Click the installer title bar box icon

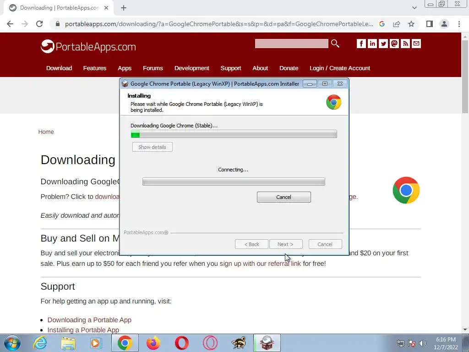[125, 84]
